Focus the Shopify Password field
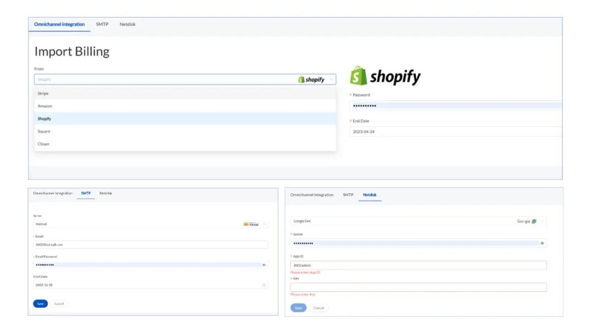The width and height of the screenshot is (594, 334). (456, 105)
